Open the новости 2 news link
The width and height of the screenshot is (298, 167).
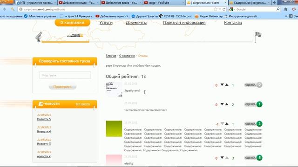pyautogui.click(x=44, y=156)
